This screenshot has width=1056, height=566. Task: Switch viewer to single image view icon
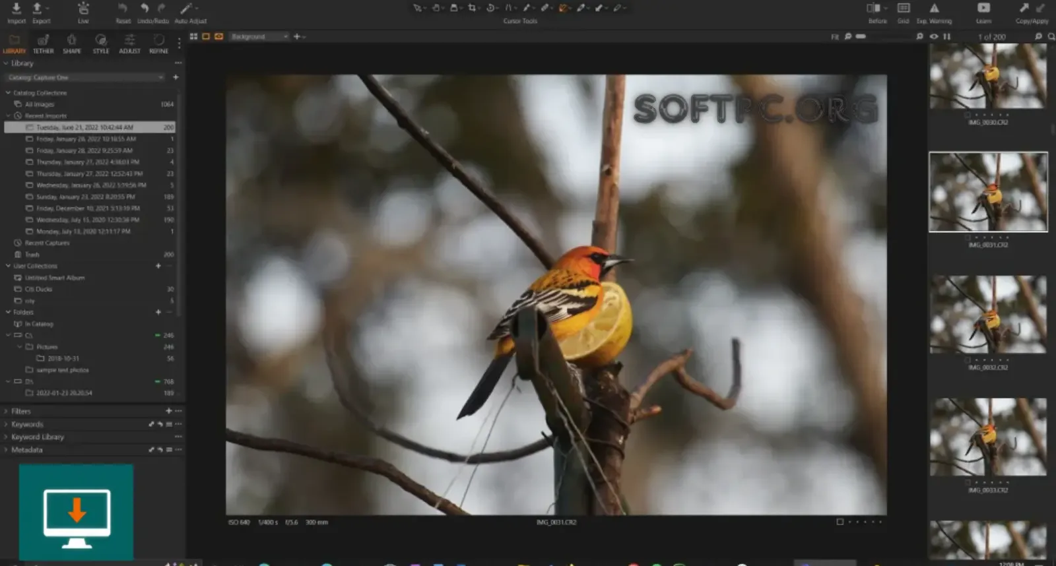[x=206, y=36]
